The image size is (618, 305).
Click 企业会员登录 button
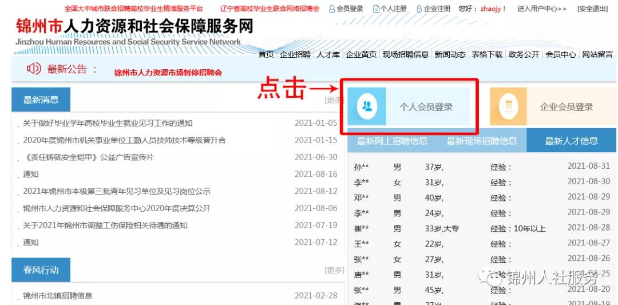click(x=553, y=106)
